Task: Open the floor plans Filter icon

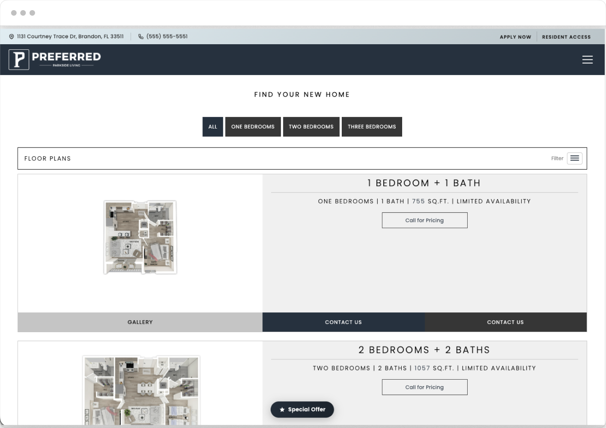Action: 574,158
